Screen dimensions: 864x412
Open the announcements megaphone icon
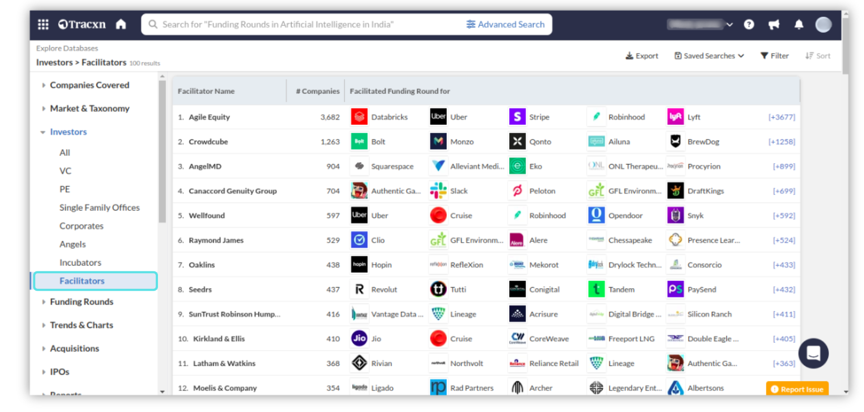click(x=774, y=24)
